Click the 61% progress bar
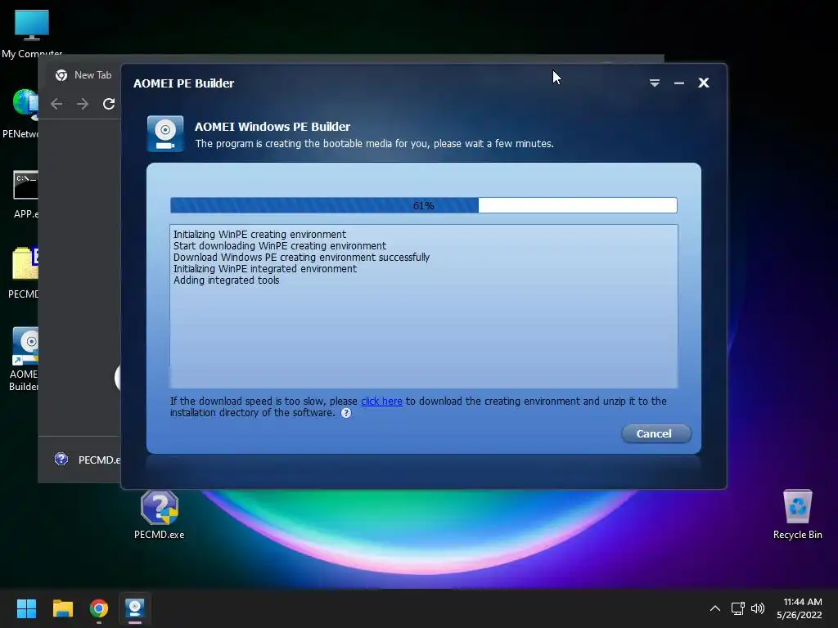The image size is (838, 628). point(423,205)
